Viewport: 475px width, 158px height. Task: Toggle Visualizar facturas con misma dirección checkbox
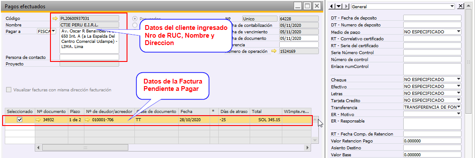9,90
